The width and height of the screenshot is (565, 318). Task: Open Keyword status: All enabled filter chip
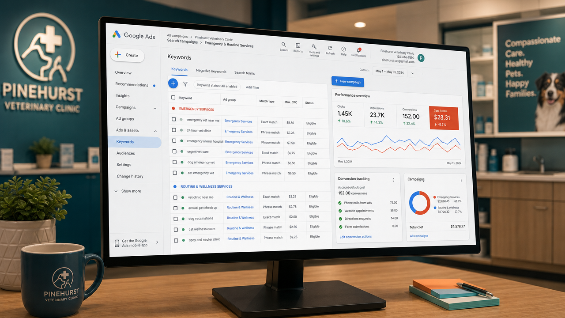(x=217, y=86)
